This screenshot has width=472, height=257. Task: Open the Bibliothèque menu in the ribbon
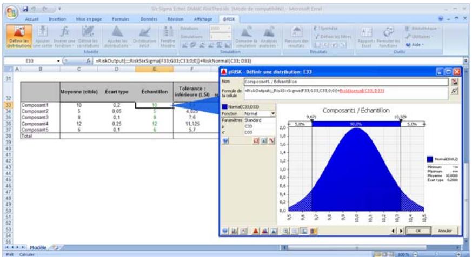[x=422, y=29]
